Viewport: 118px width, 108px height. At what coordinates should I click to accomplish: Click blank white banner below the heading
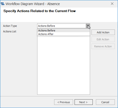coord(59,18)
